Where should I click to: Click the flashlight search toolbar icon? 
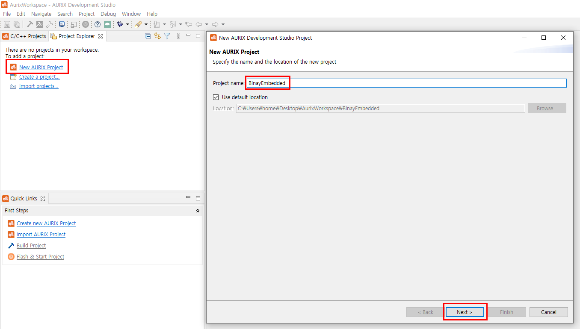pos(138,24)
